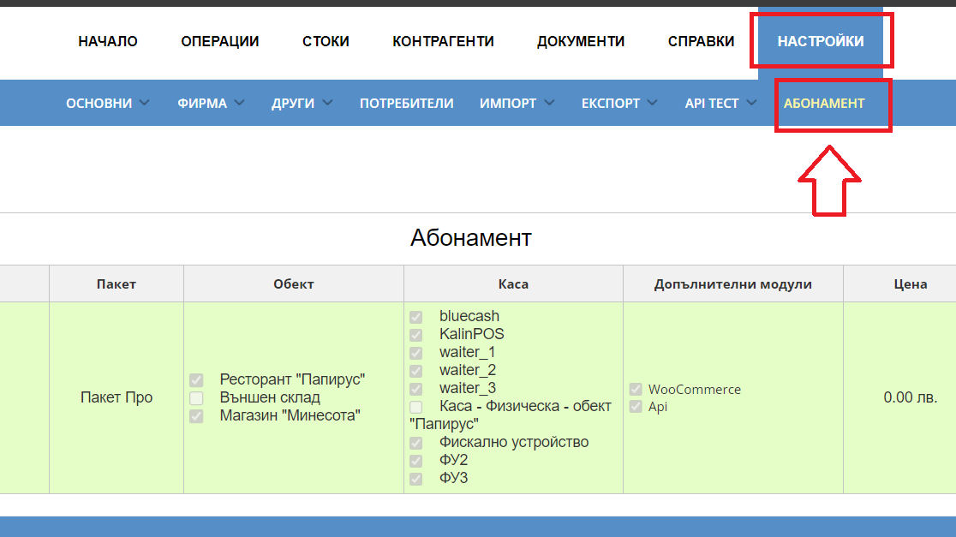Expand the ОСНОВНИ dropdown
956x537 pixels.
point(107,103)
